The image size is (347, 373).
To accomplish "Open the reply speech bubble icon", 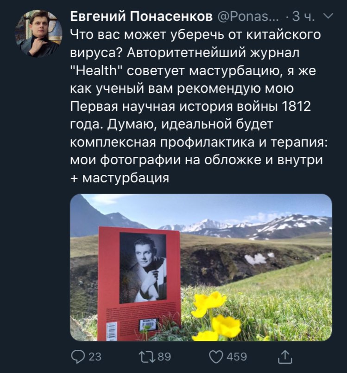I will pyautogui.click(x=78, y=357).
